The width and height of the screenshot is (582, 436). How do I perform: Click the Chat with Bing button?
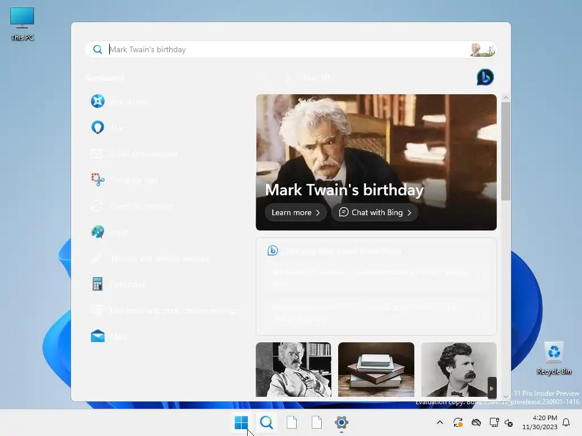[x=375, y=212]
